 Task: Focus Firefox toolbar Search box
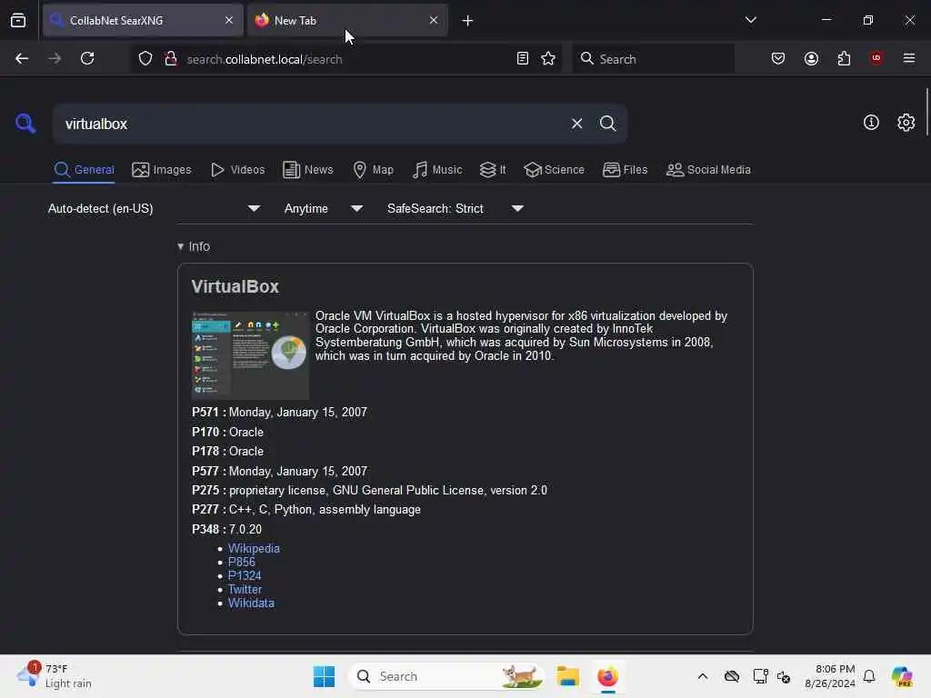coord(653,59)
